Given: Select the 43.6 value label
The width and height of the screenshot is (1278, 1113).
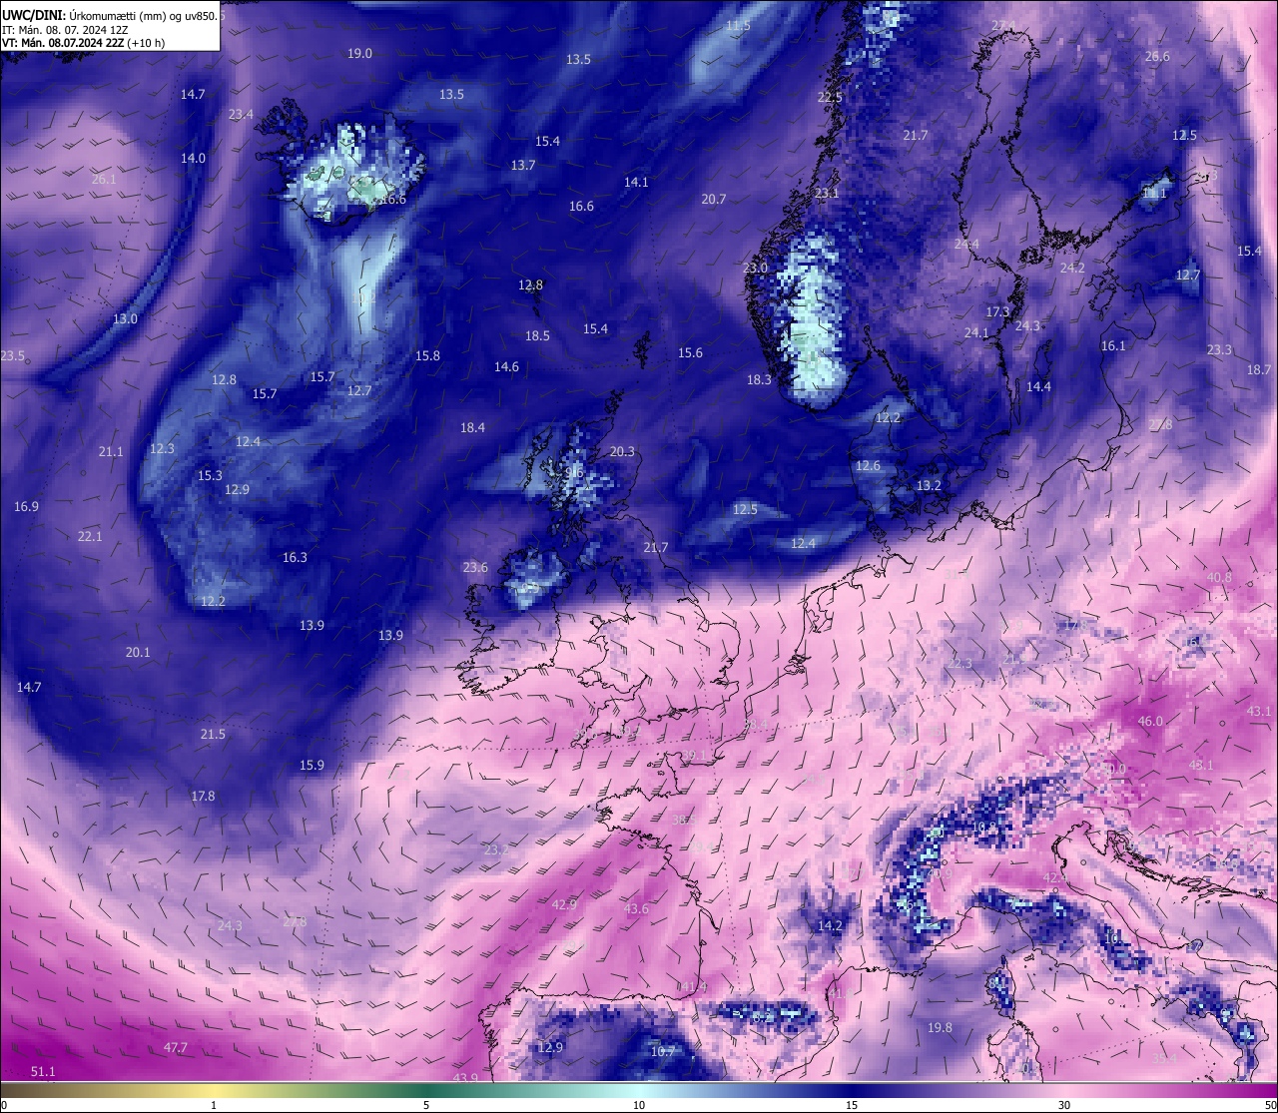Looking at the screenshot, I should point(636,908).
